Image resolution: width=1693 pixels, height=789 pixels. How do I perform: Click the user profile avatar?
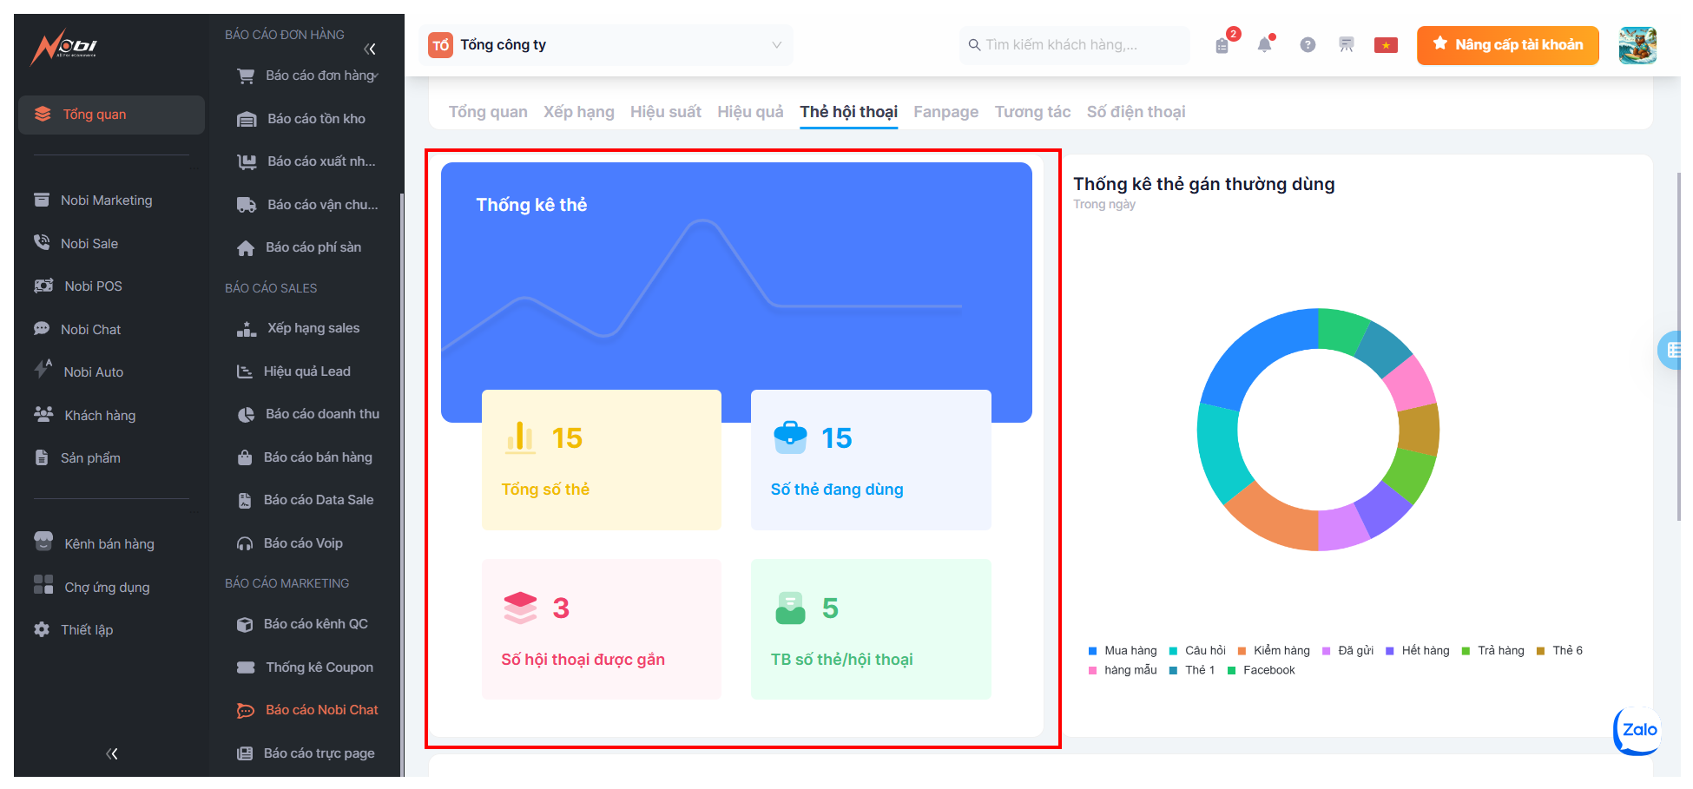pos(1637,45)
